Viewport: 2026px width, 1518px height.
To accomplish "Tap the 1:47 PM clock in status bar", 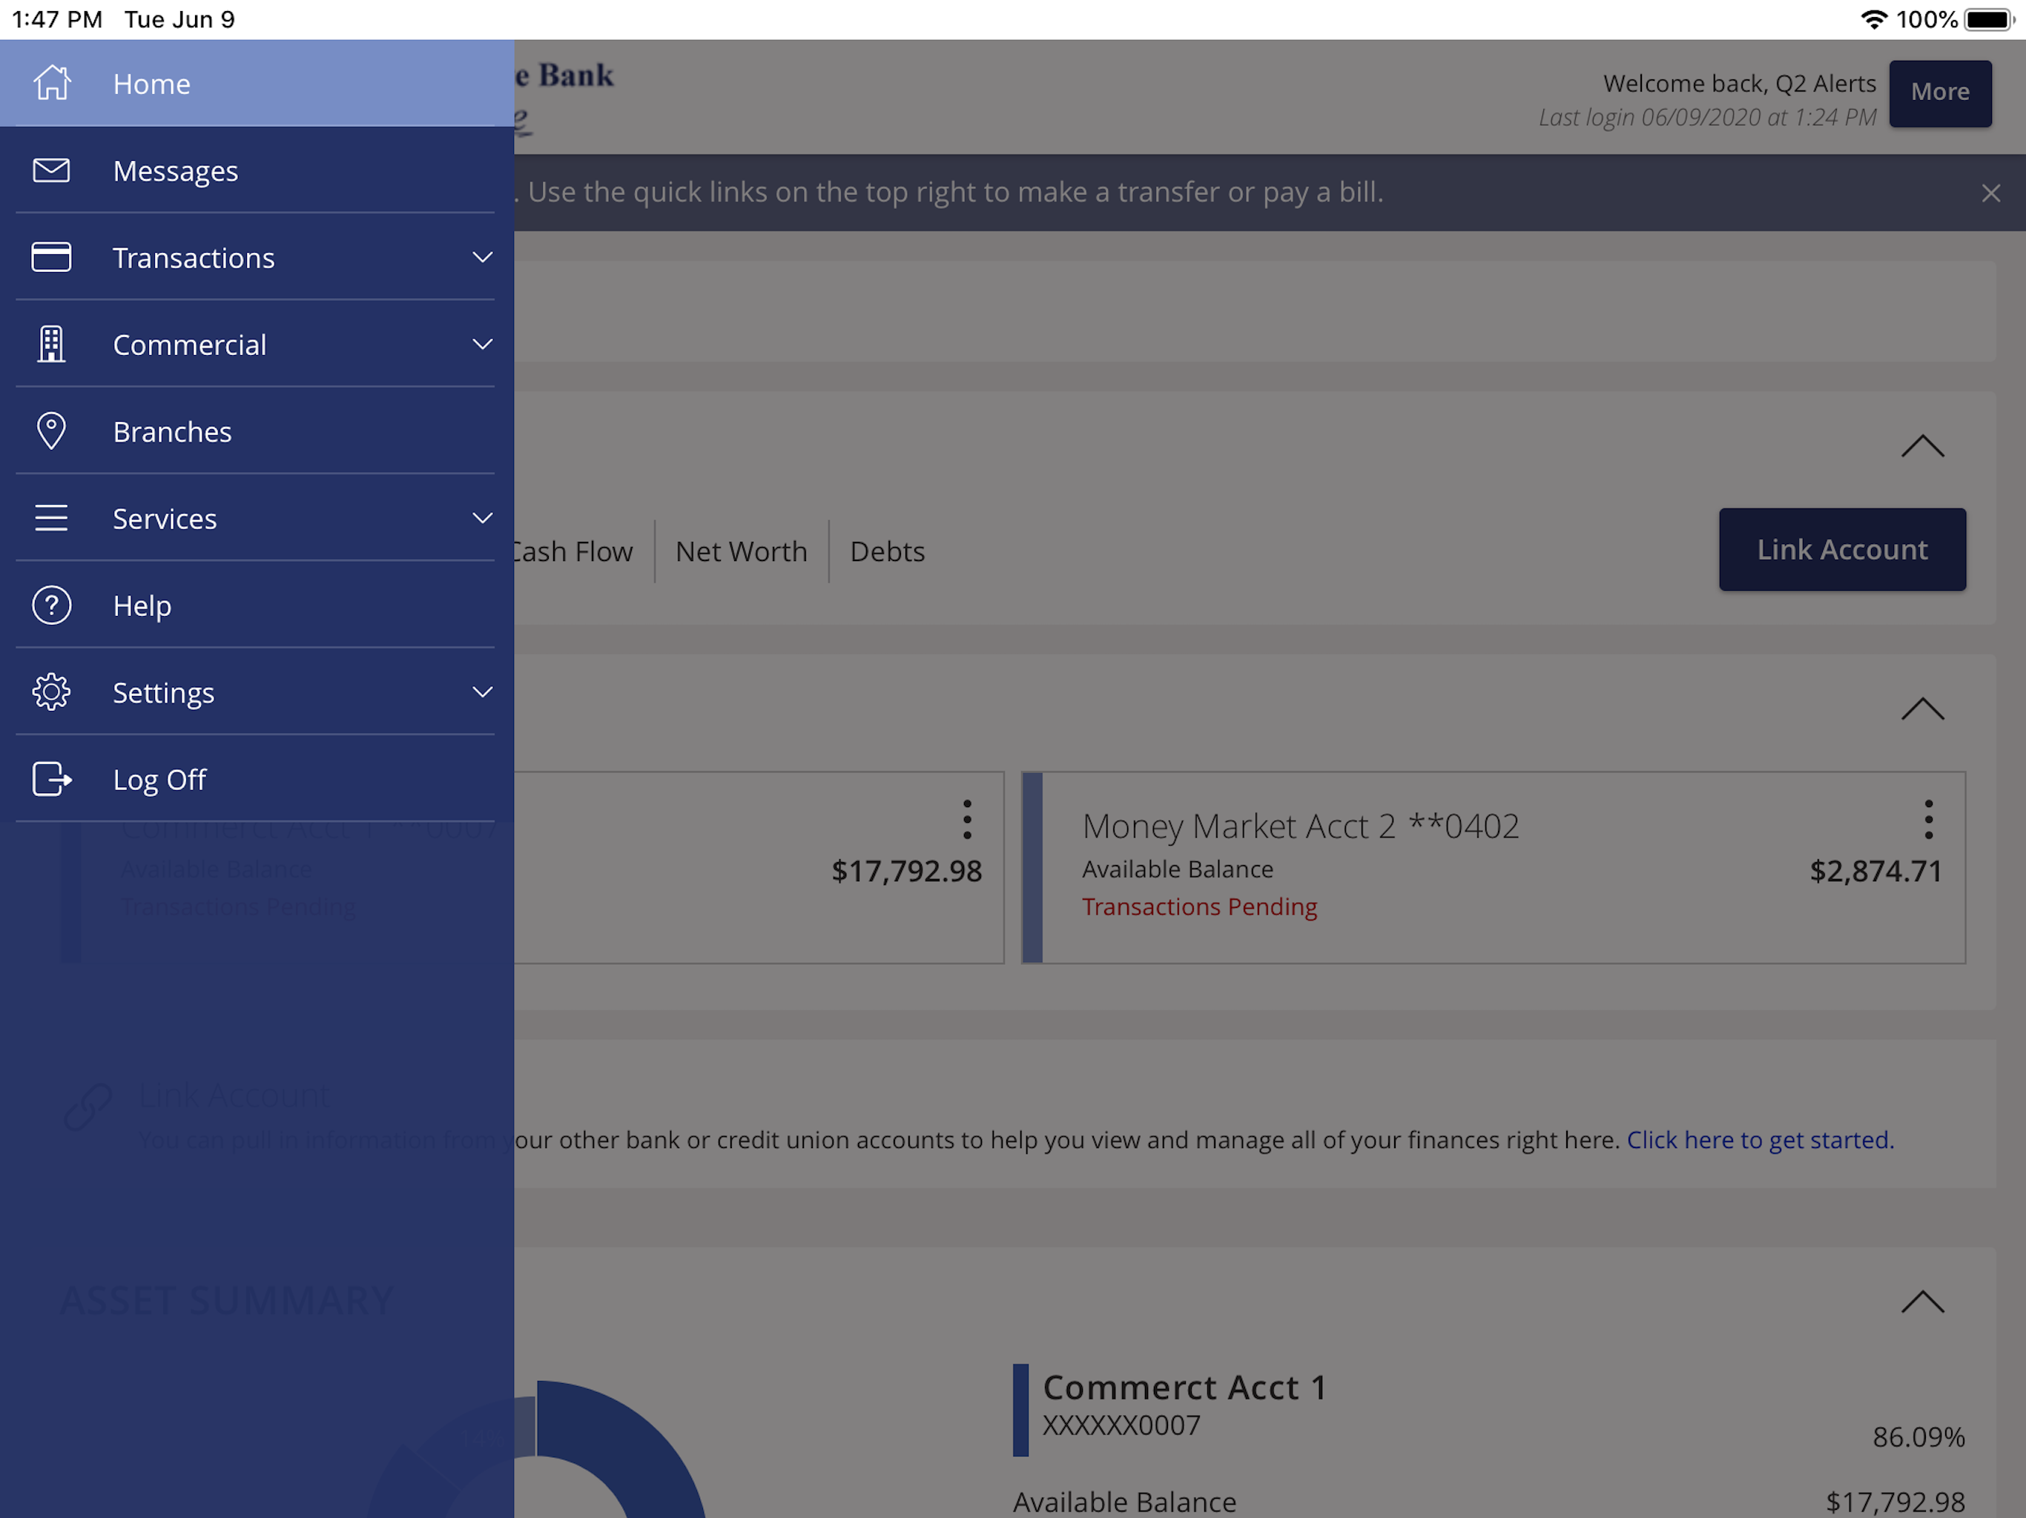I will click(57, 19).
